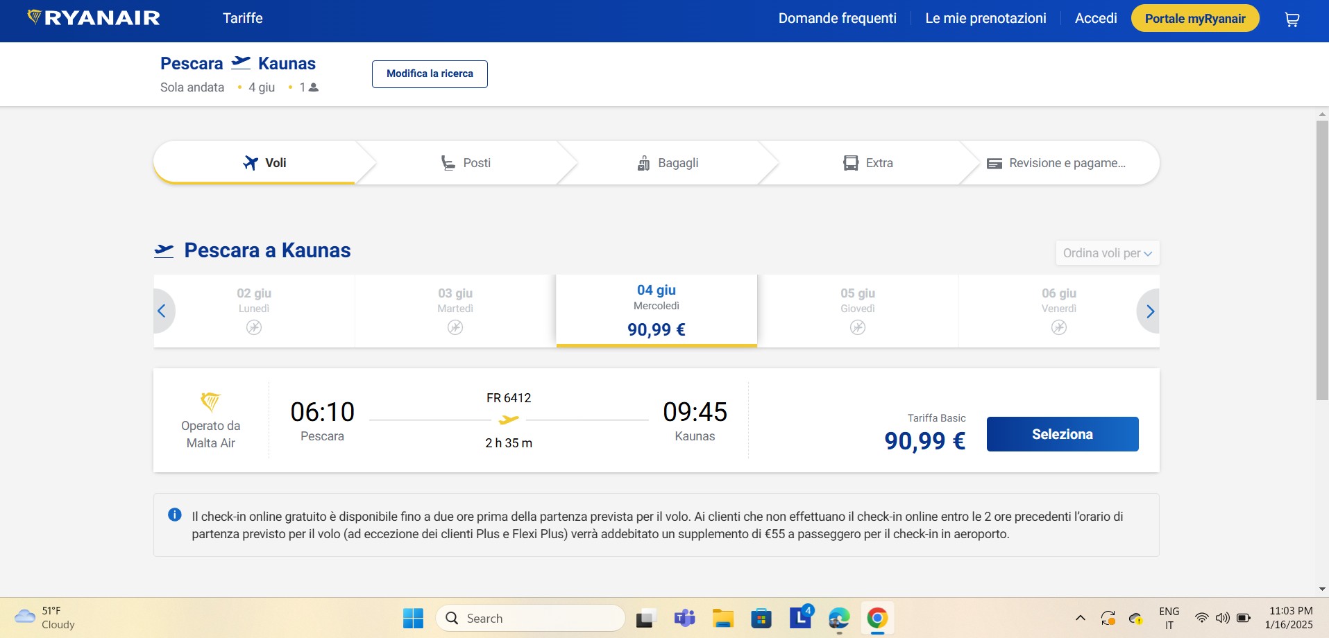Image resolution: width=1329 pixels, height=638 pixels.
Task: Click the Pescara a Kaunas heading
Action: [267, 250]
